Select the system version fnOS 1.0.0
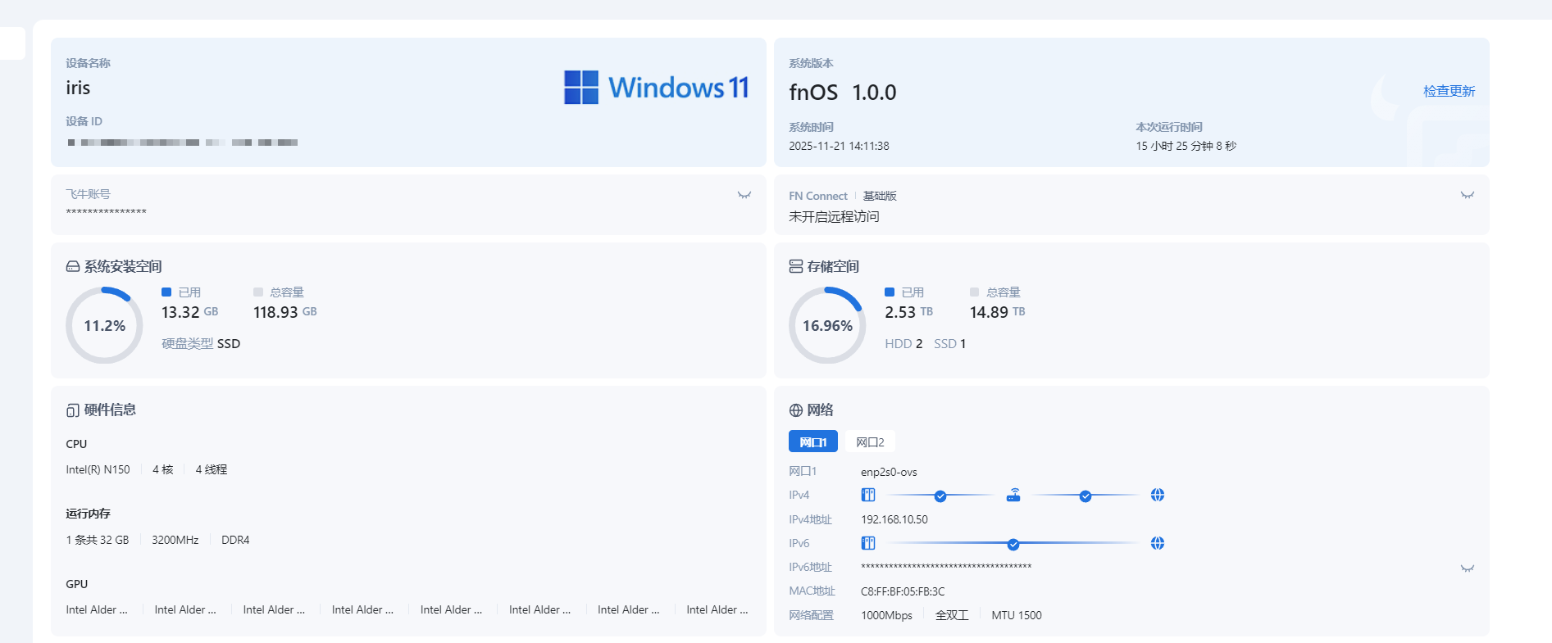 [843, 92]
